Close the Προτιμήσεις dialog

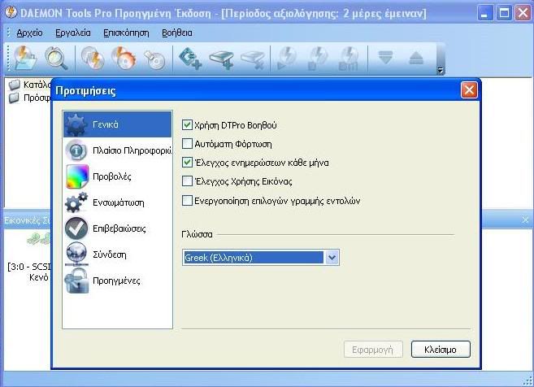(x=469, y=90)
